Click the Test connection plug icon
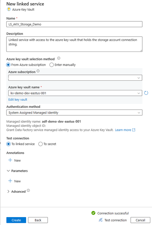 [x=101, y=220]
